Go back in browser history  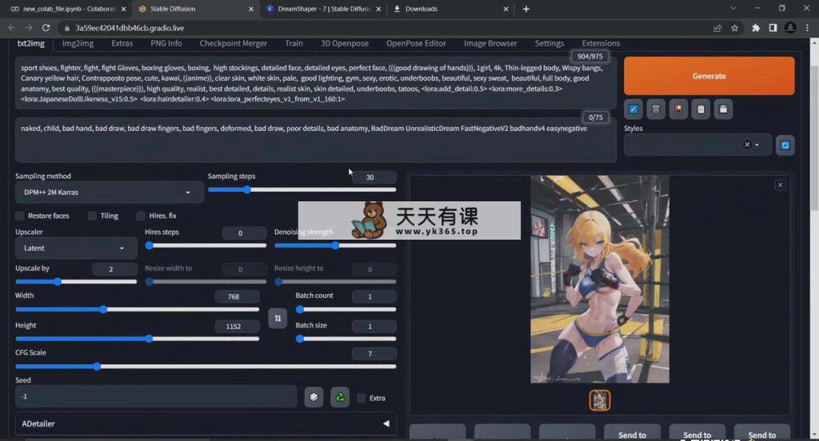(x=11, y=28)
